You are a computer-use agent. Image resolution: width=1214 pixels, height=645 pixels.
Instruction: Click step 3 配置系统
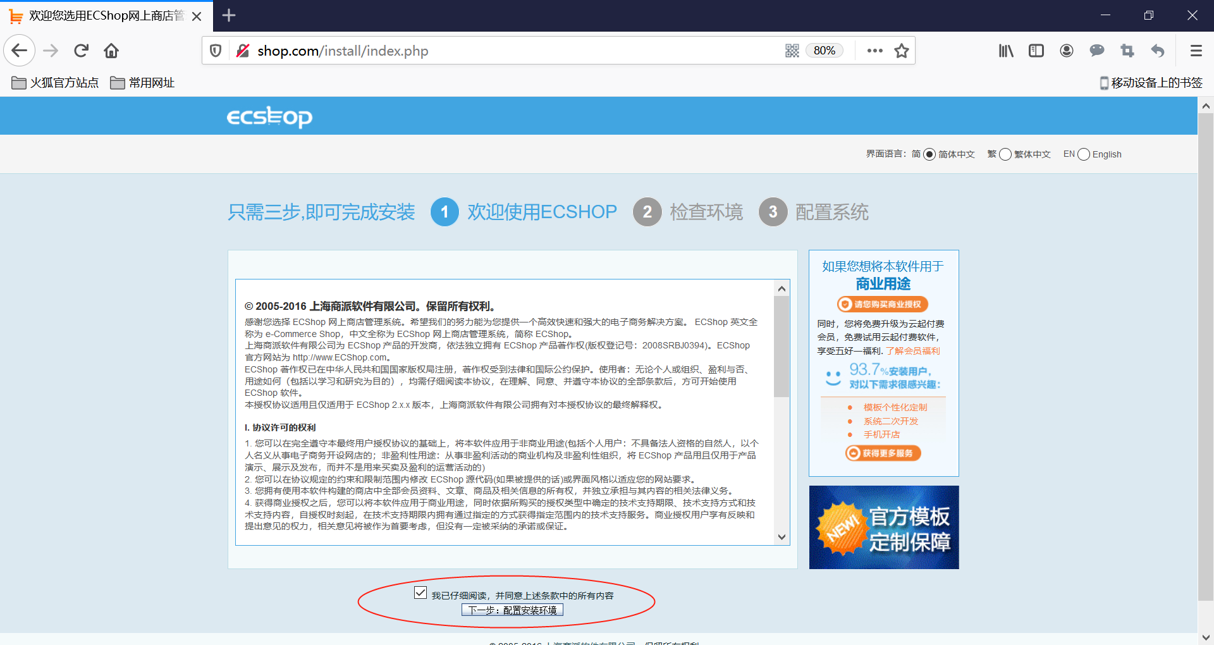click(x=814, y=212)
